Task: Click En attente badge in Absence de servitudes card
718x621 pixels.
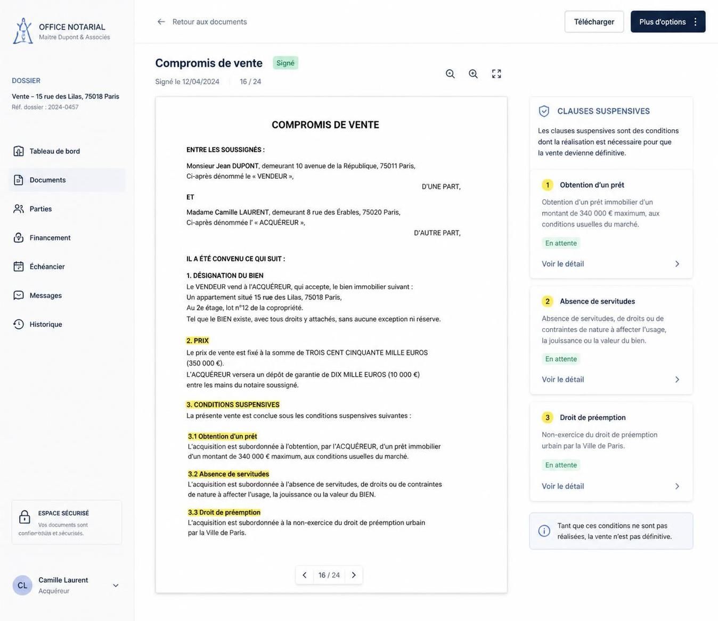Action: tap(561, 359)
